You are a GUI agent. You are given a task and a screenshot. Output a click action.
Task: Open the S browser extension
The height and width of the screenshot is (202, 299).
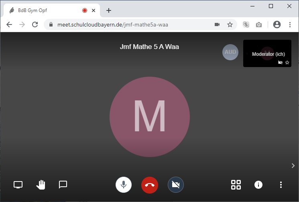coord(246,24)
